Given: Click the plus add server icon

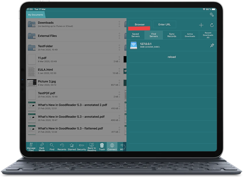Looking at the screenshot, I should pos(201,25).
